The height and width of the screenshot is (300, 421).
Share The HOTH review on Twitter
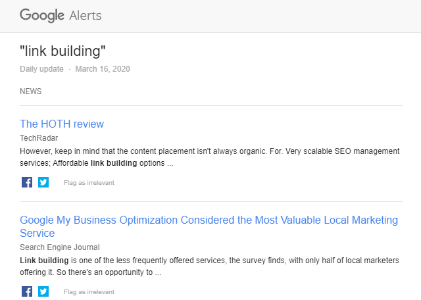click(x=43, y=182)
